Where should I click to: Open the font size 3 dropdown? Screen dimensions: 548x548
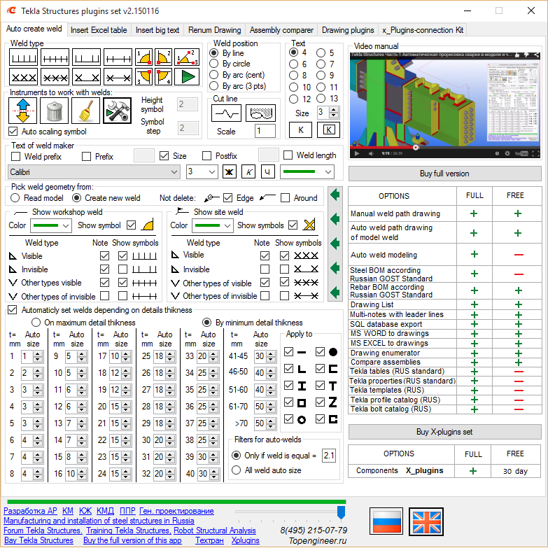202,172
